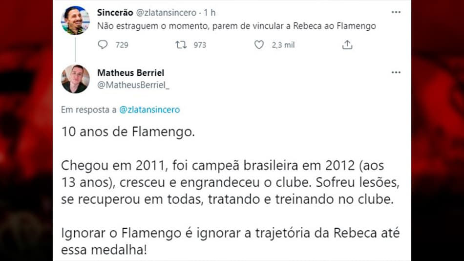Click the reply speech bubble icon
This screenshot has width=464, height=261.
pyautogui.click(x=103, y=45)
